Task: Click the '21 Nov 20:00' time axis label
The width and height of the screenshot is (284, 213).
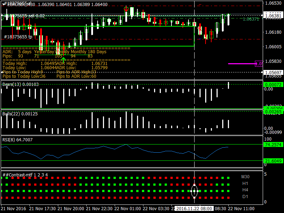Action: pos(71,209)
